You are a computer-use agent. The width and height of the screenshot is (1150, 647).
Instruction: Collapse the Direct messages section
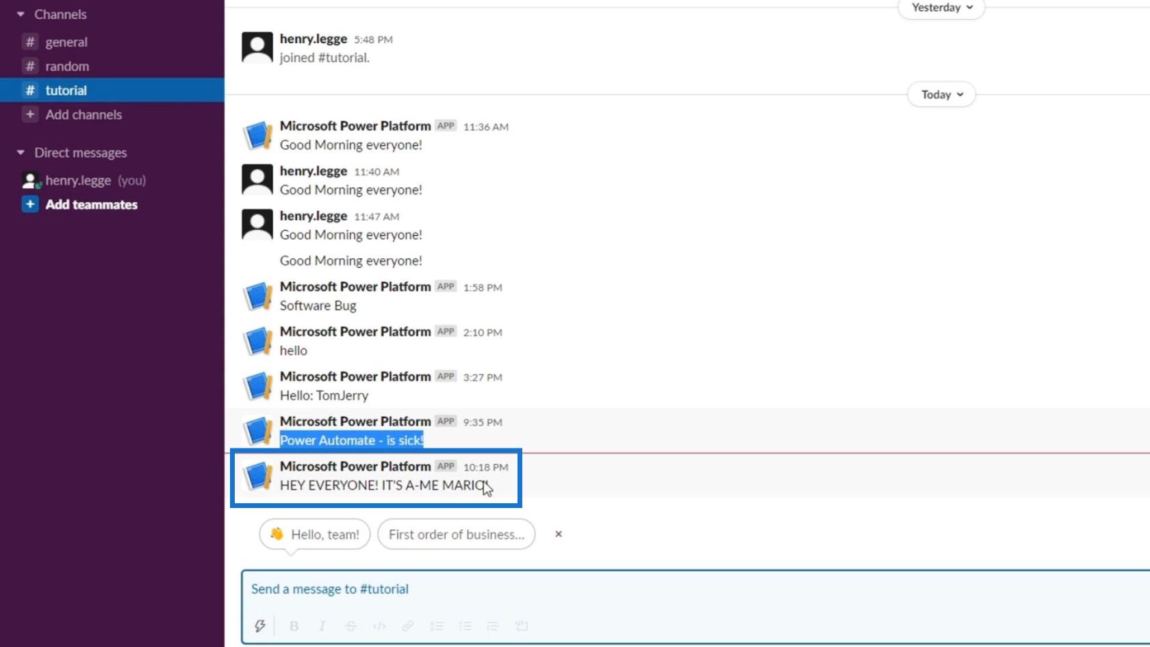21,153
